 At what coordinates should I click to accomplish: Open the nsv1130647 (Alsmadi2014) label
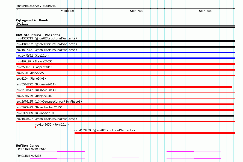click(36, 90)
